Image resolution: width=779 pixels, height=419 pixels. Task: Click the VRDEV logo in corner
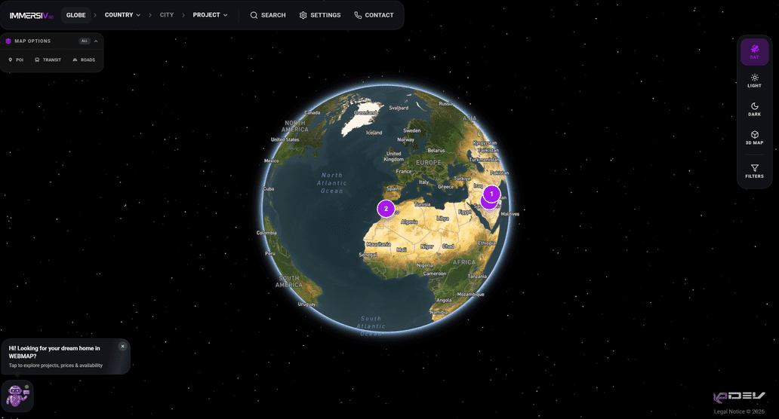739,396
